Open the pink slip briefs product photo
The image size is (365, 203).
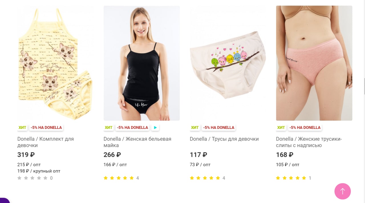(314, 63)
